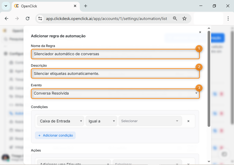Expand the Evento dropdown
This screenshot has width=234, height=165.
pyautogui.click(x=115, y=93)
